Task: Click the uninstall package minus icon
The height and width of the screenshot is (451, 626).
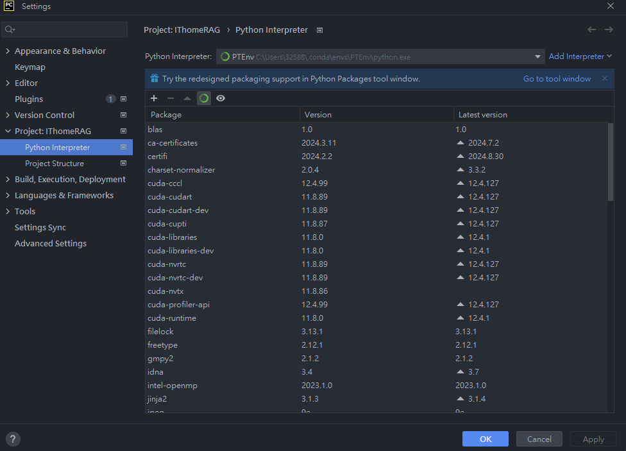Action: (171, 98)
